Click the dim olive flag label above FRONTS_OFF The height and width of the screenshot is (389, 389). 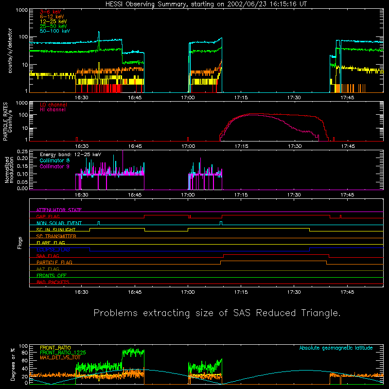click(x=48, y=269)
